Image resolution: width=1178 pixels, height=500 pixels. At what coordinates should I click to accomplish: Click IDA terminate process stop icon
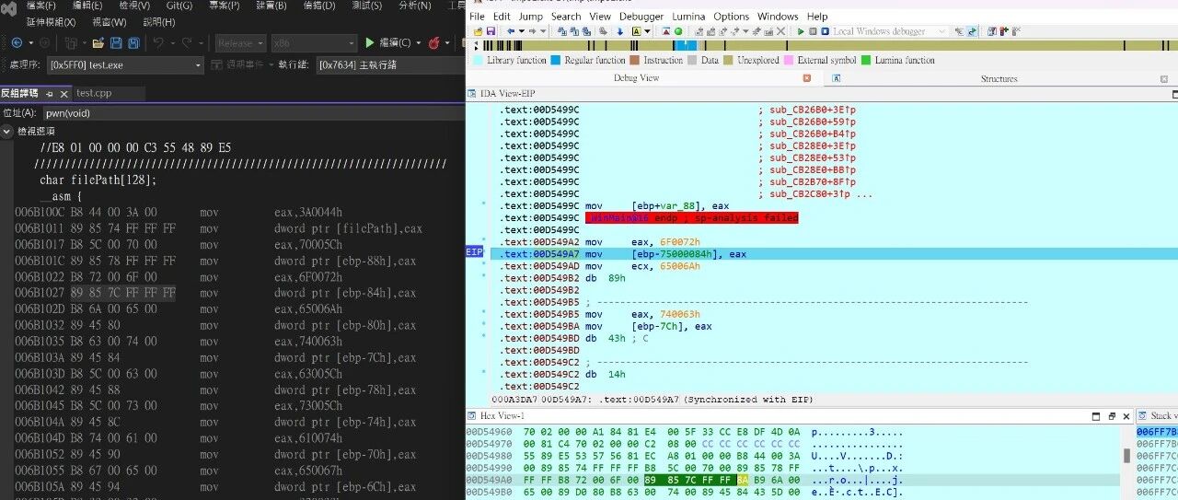tap(825, 31)
